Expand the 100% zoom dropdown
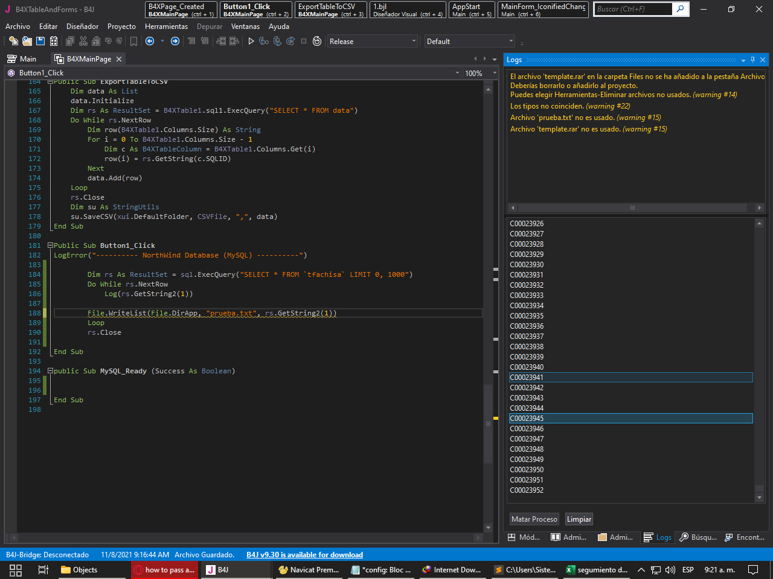This screenshot has height=579, width=773. (495, 73)
